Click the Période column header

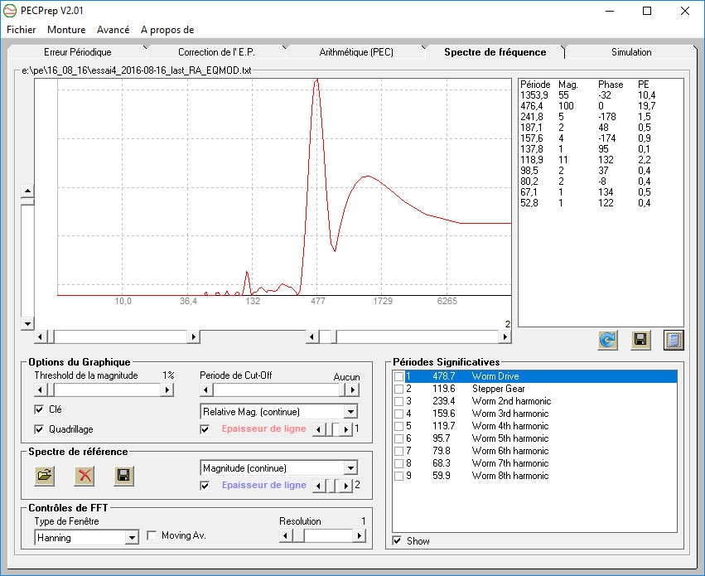tap(535, 85)
